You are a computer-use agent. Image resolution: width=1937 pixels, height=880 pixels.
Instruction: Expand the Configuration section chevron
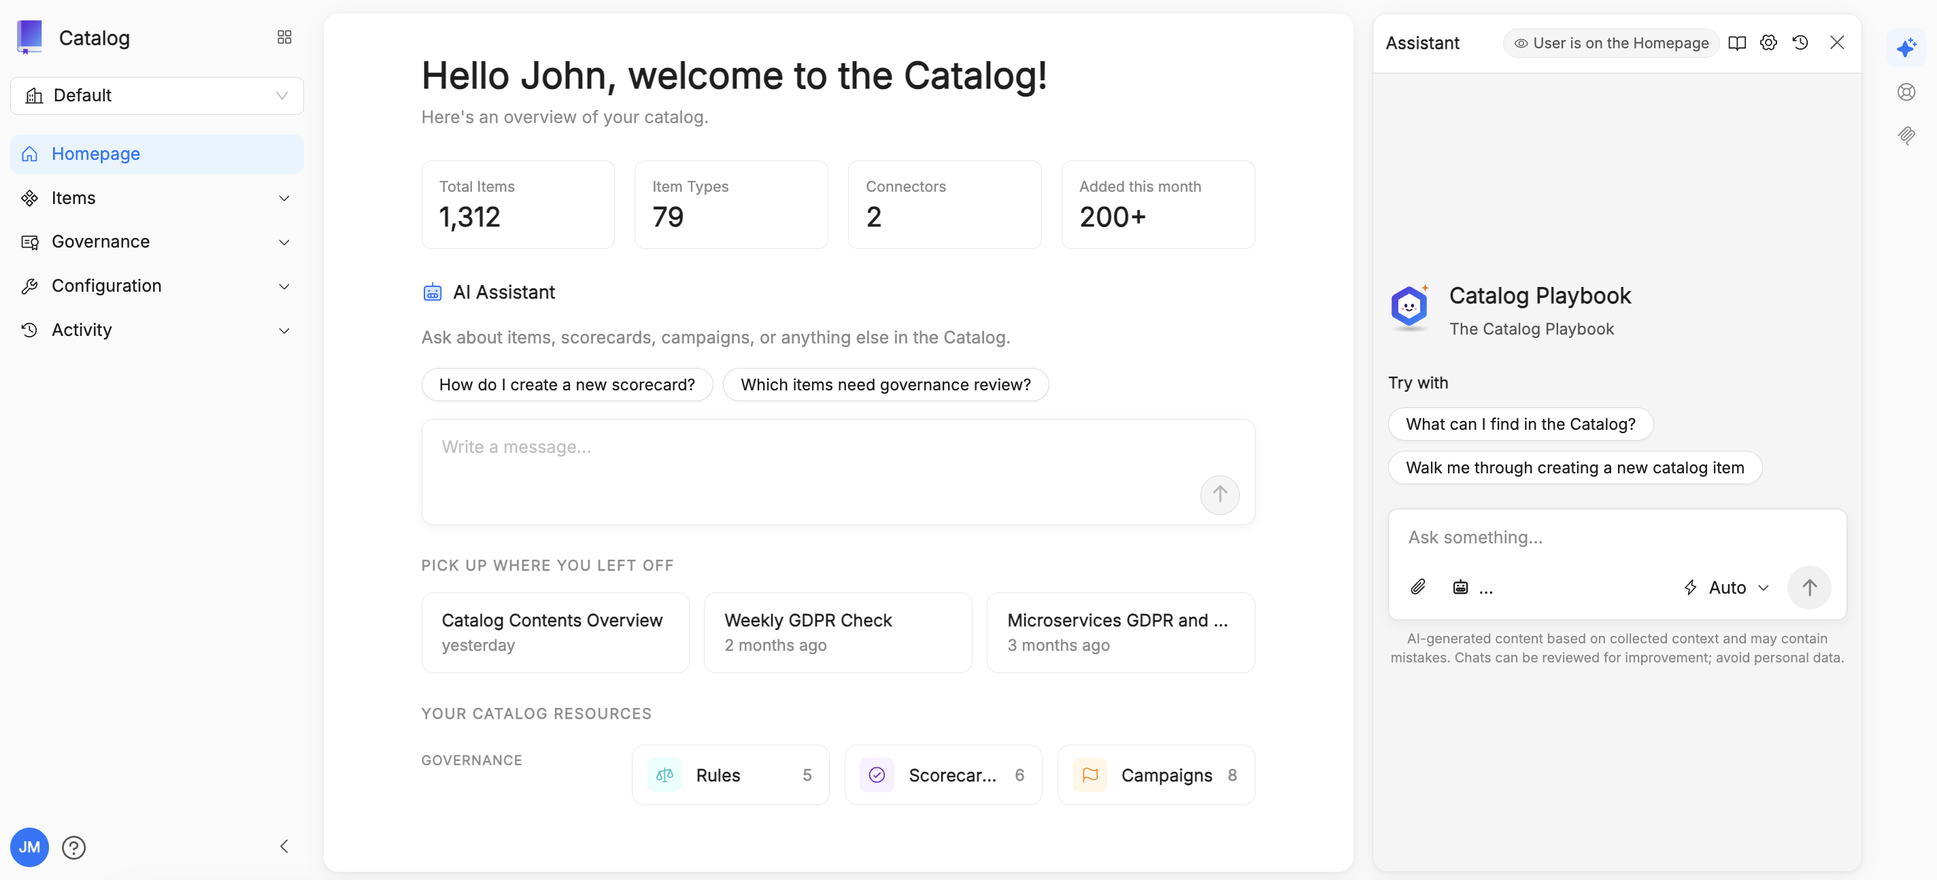coord(284,286)
